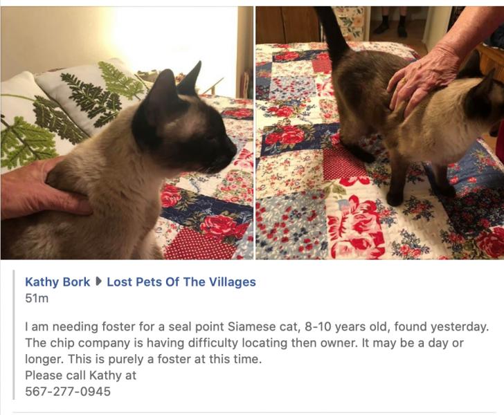Screen dimensions: 504x415
Task: Click the phone number 567-277-0945
Action: point(68,391)
